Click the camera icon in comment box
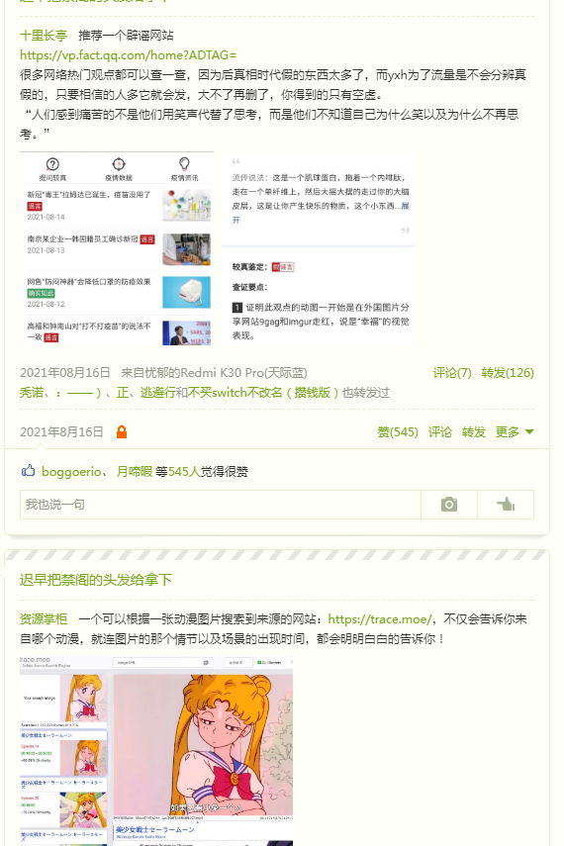This screenshot has height=846, width=564. 448,505
